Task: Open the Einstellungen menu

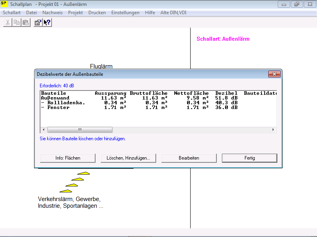Action: click(x=125, y=13)
